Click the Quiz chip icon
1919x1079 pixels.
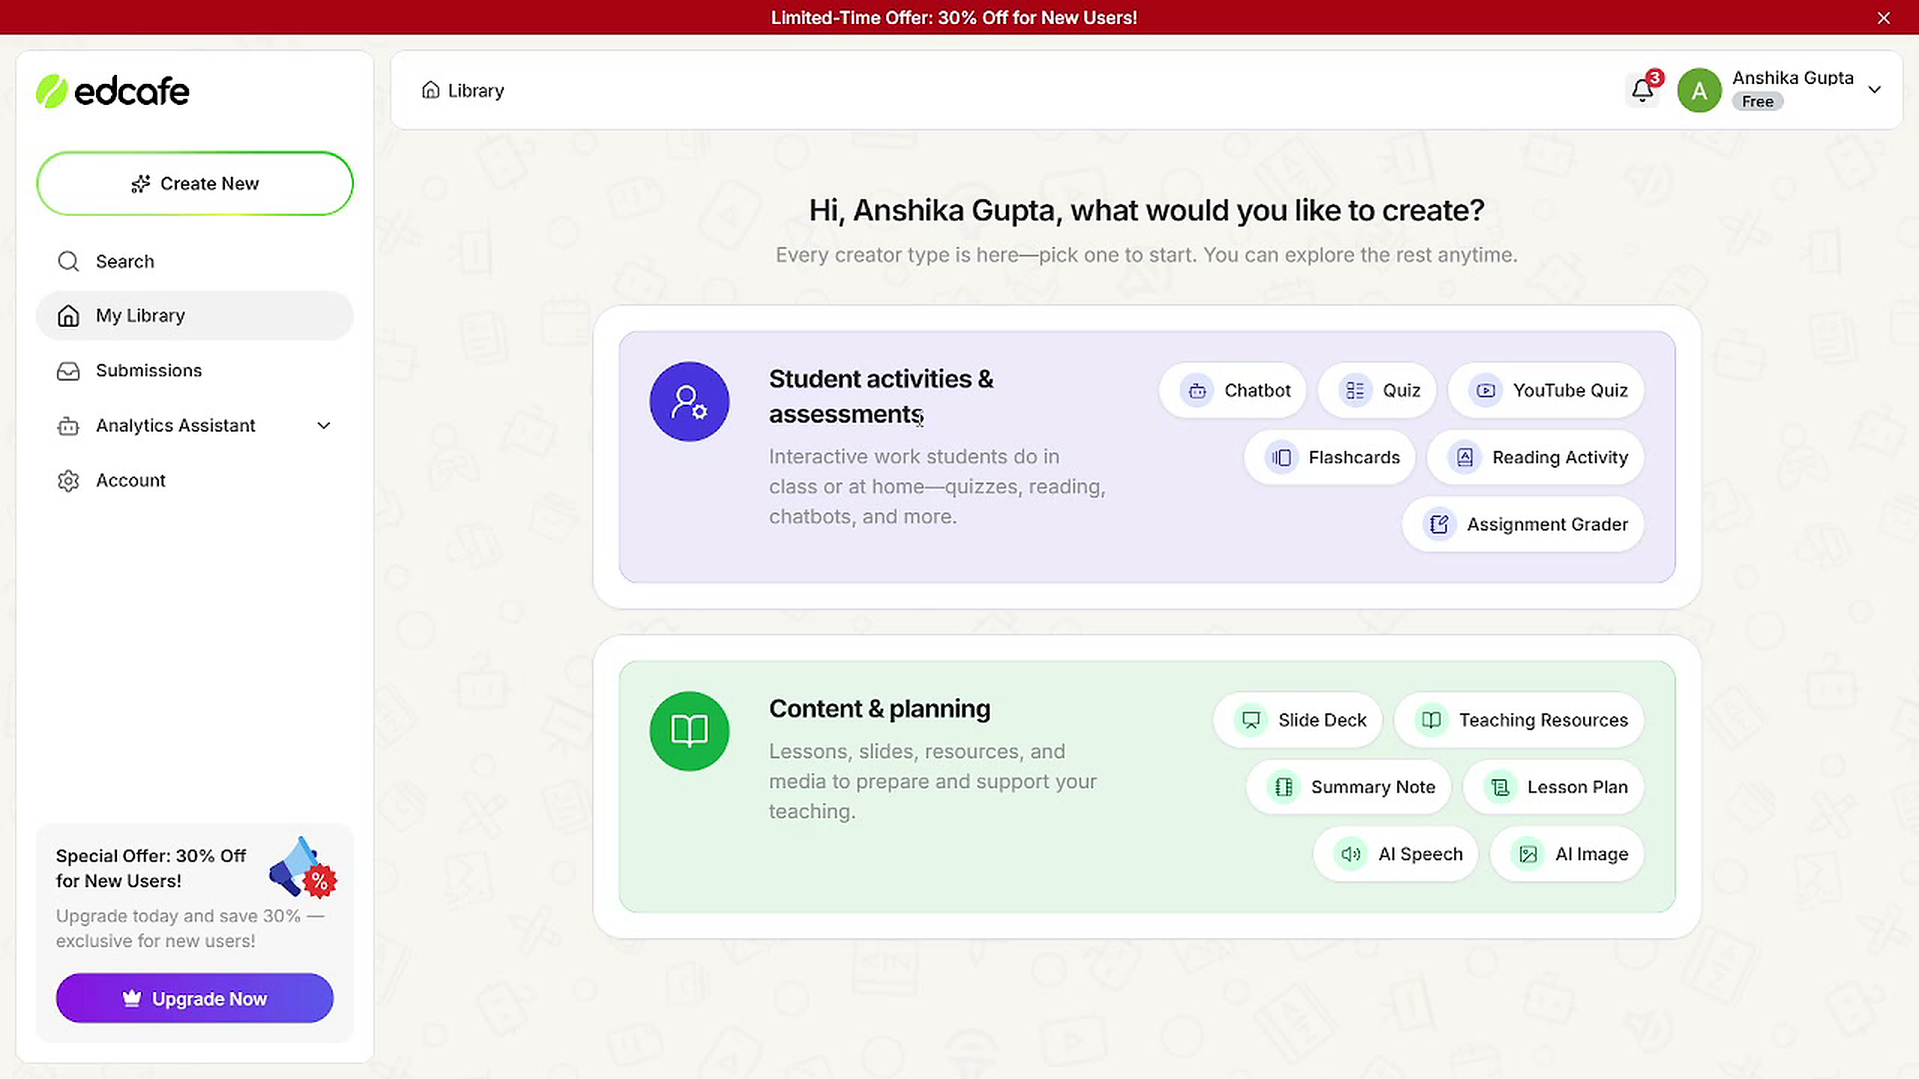click(1355, 390)
